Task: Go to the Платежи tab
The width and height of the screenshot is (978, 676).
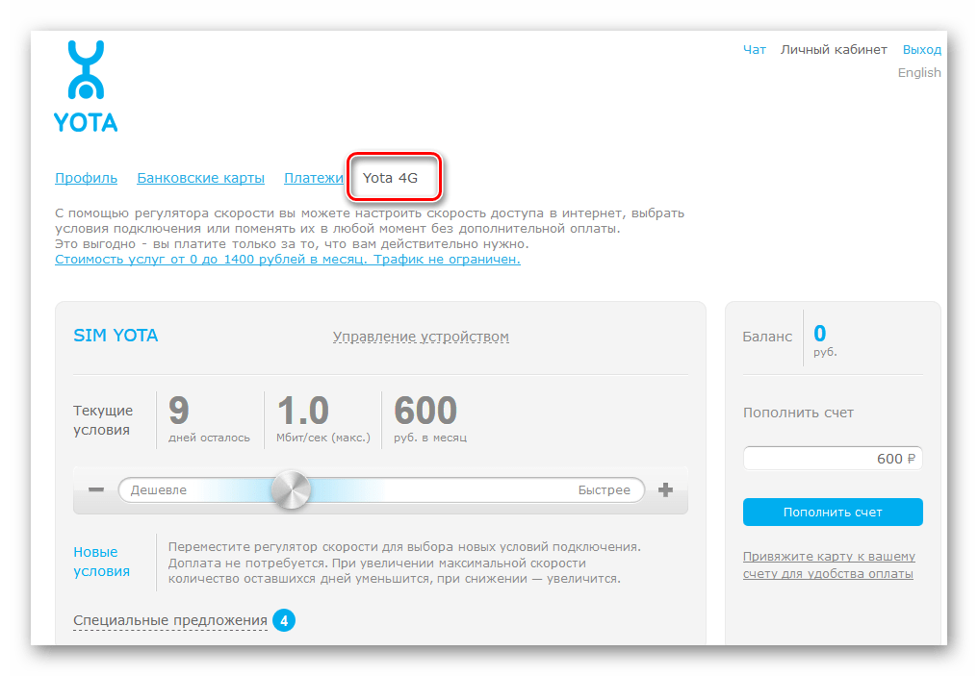Action: pyautogui.click(x=314, y=178)
